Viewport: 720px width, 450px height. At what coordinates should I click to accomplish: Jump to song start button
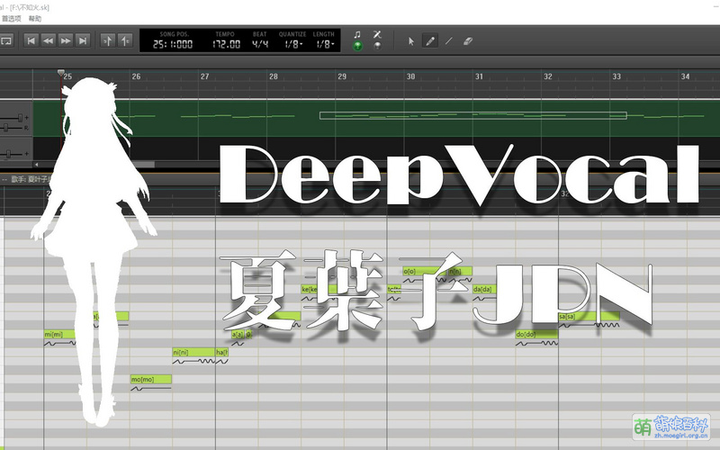[31, 40]
